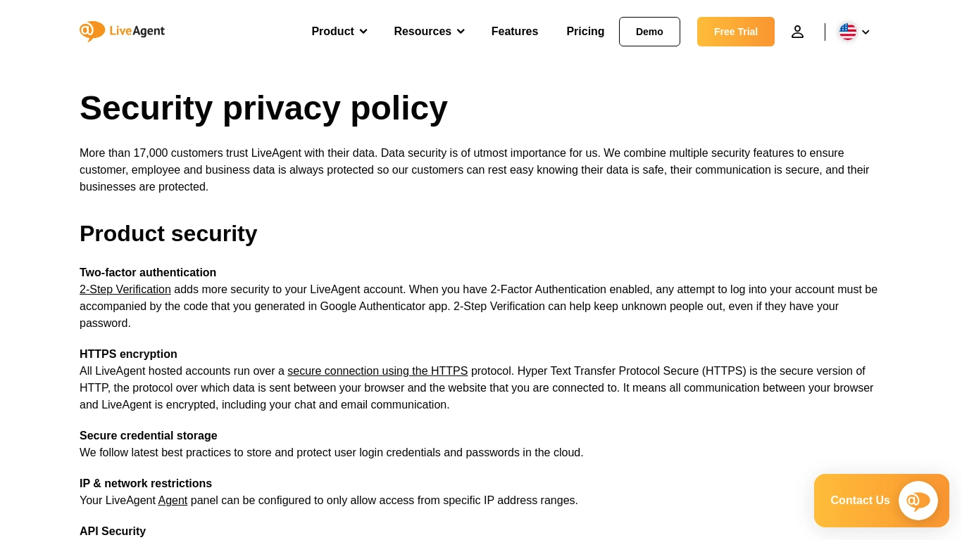Expand the Product dropdown menu
The width and height of the screenshot is (962, 540).
click(338, 32)
